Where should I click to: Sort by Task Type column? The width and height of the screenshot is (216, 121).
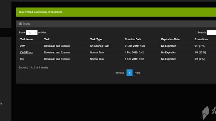coord(96,39)
